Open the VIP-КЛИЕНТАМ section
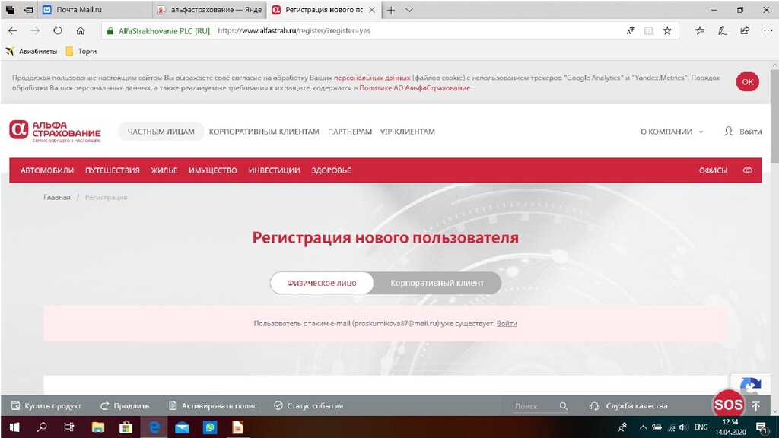This screenshot has height=438, width=779. pyautogui.click(x=408, y=132)
